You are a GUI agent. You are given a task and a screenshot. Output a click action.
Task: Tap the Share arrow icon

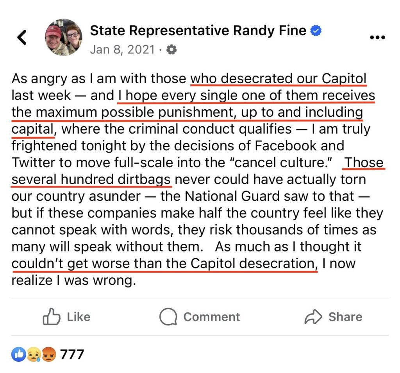coord(313,317)
